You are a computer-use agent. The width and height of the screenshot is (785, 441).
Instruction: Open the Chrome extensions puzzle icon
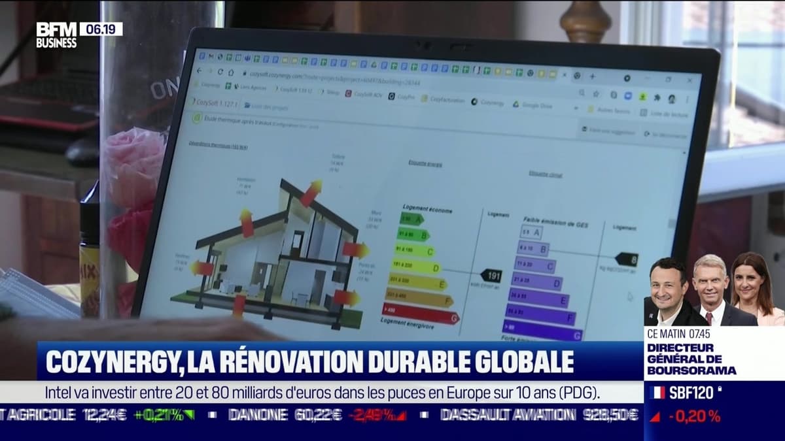click(x=657, y=97)
